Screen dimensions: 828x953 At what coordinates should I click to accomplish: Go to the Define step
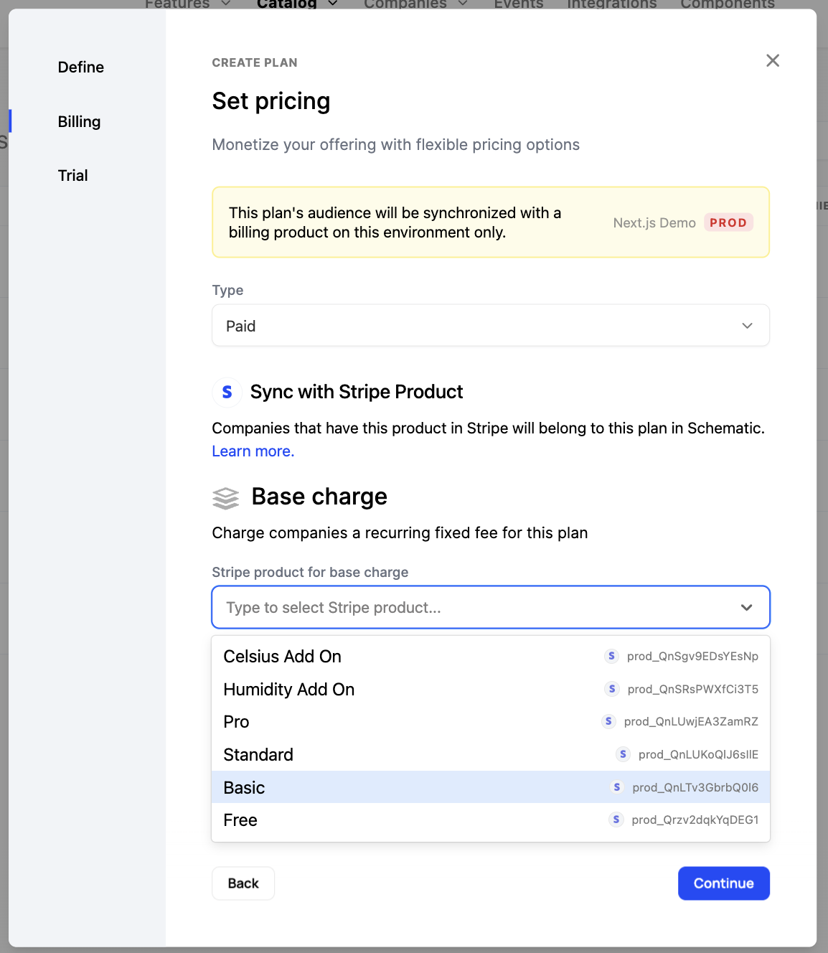tap(81, 67)
